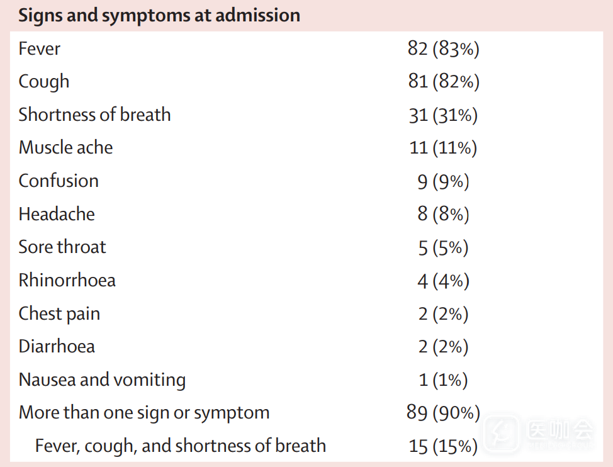The image size is (613, 467).
Task: Click the 'Signs and symptoms at admission' heading
Action: click(x=159, y=15)
